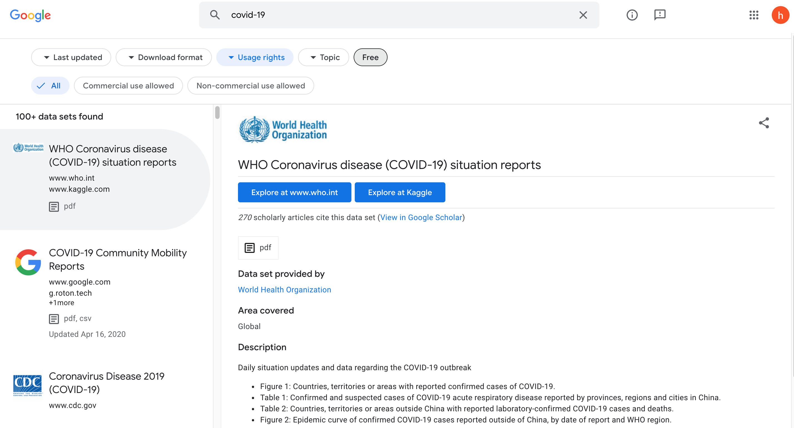Click the account avatar 'h'
This screenshot has width=794, height=428.
pyautogui.click(x=780, y=15)
